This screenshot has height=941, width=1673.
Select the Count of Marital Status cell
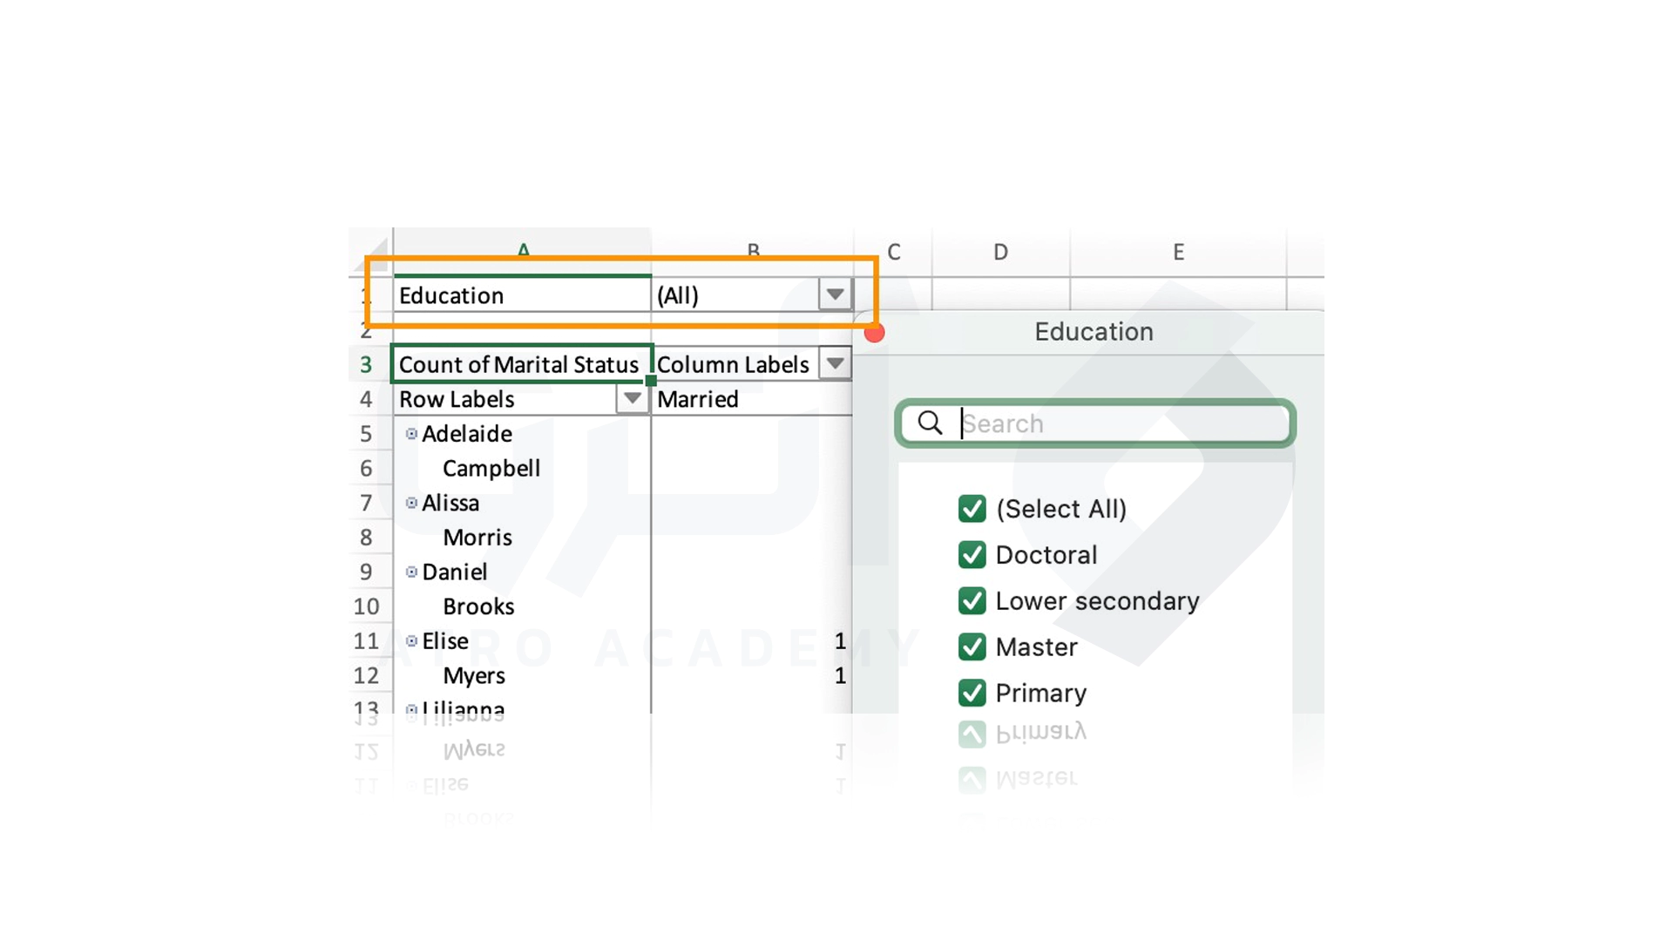click(521, 363)
